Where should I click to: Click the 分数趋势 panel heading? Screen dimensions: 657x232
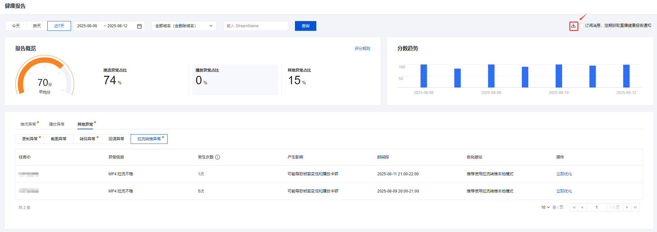[x=408, y=49]
